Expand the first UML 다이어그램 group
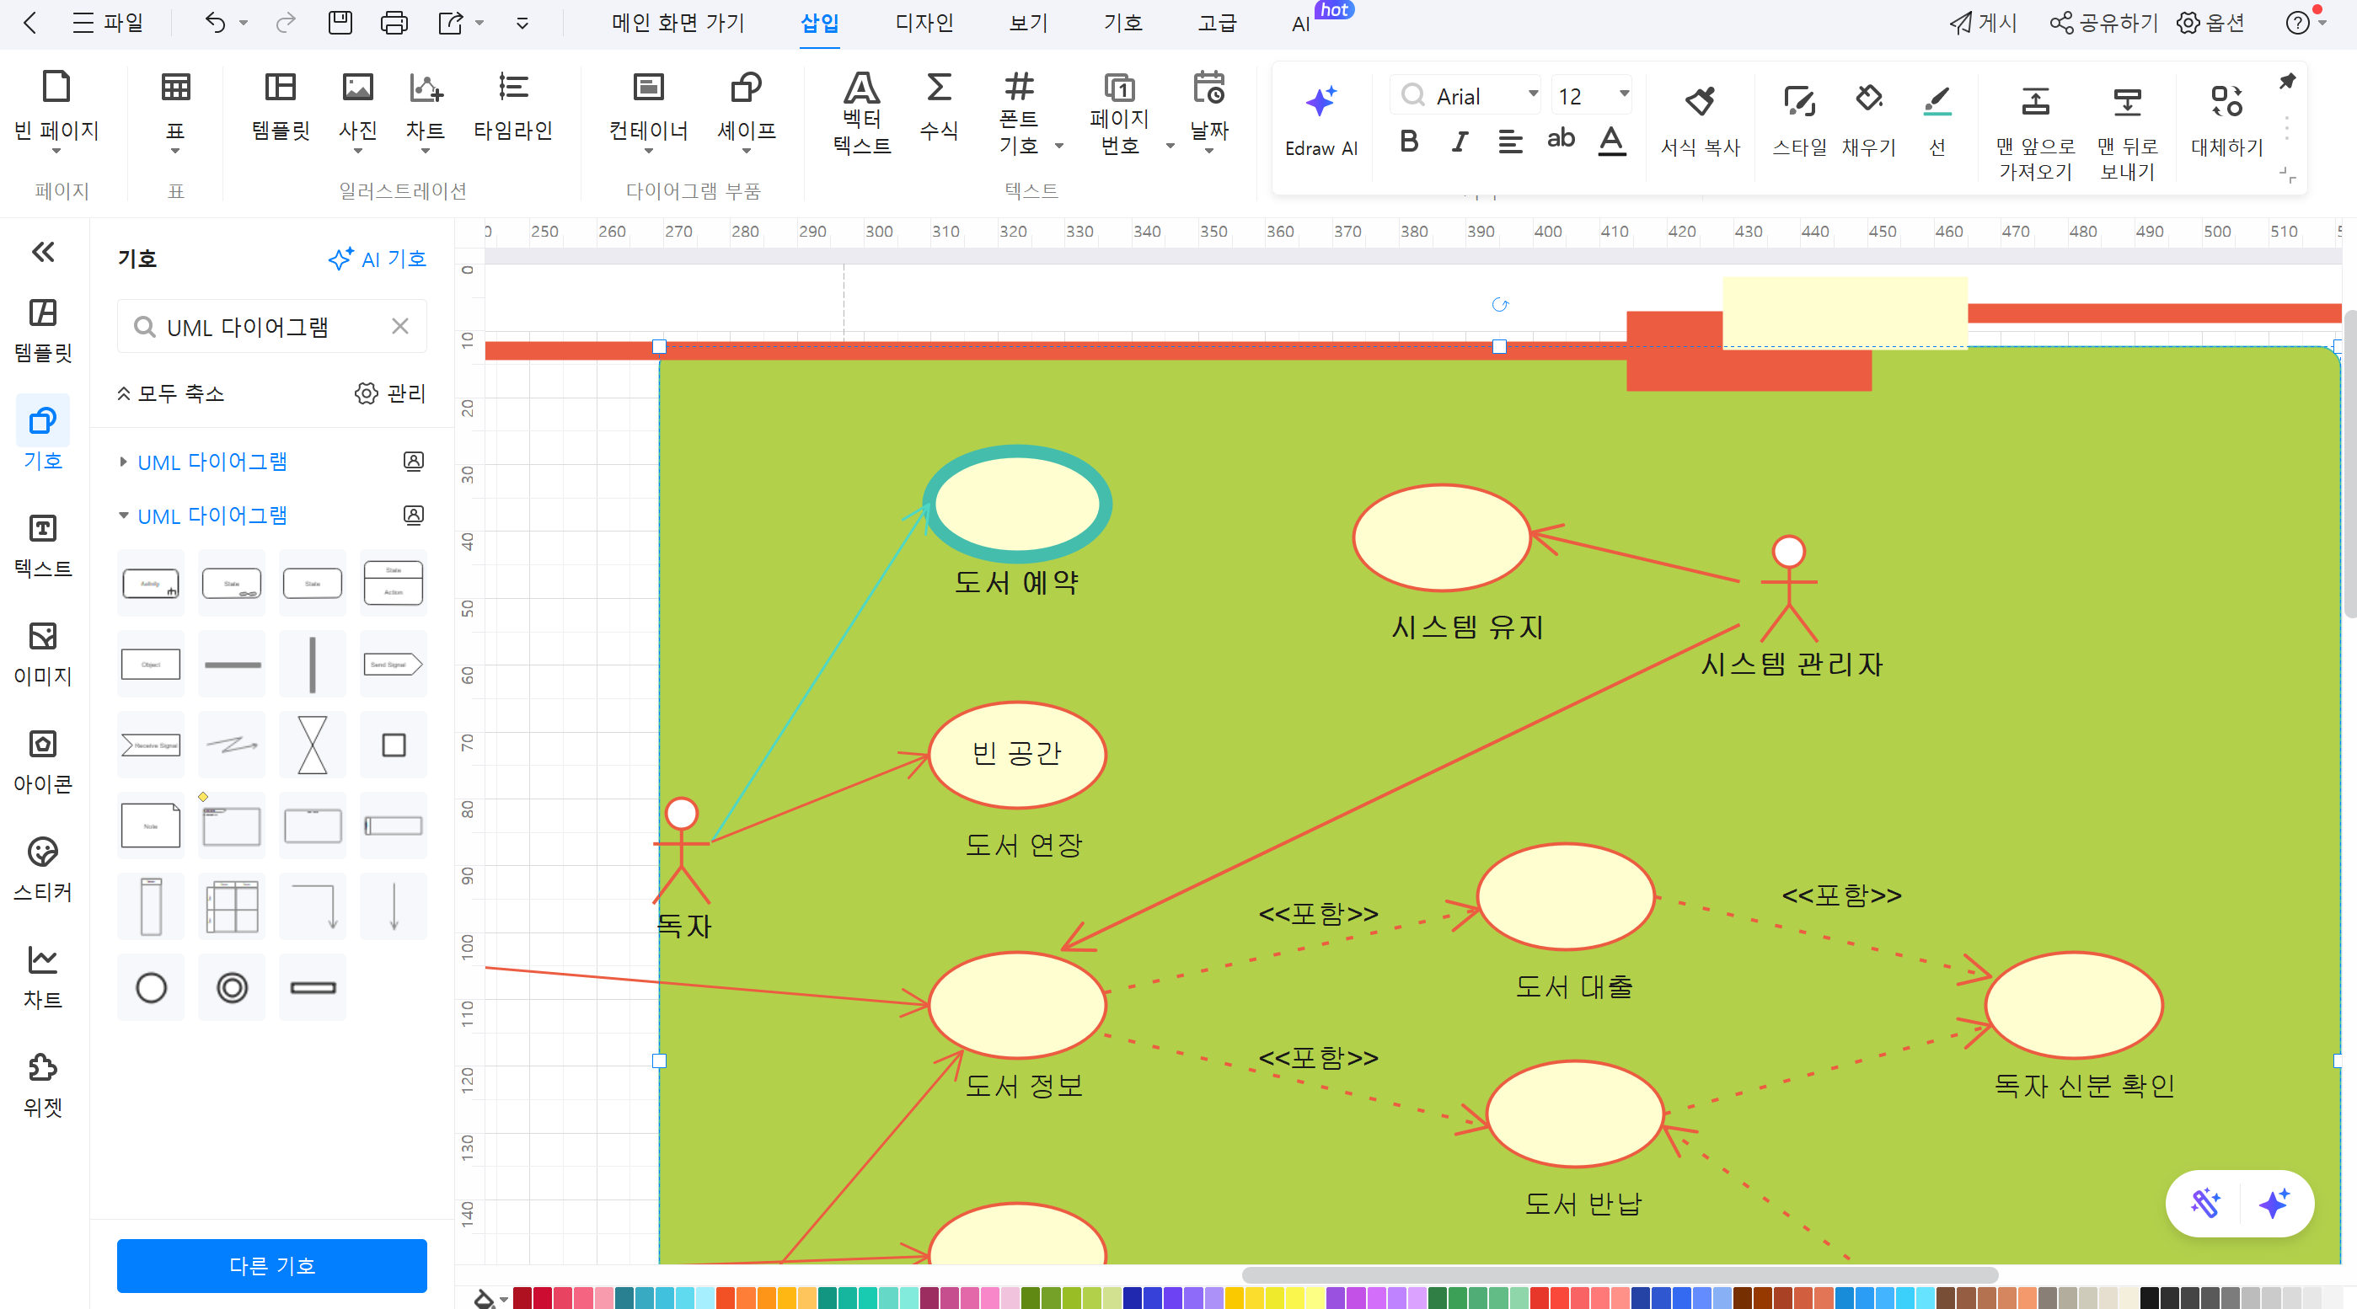The width and height of the screenshot is (2357, 1309). pyautogui.click(x=122, y=462)
